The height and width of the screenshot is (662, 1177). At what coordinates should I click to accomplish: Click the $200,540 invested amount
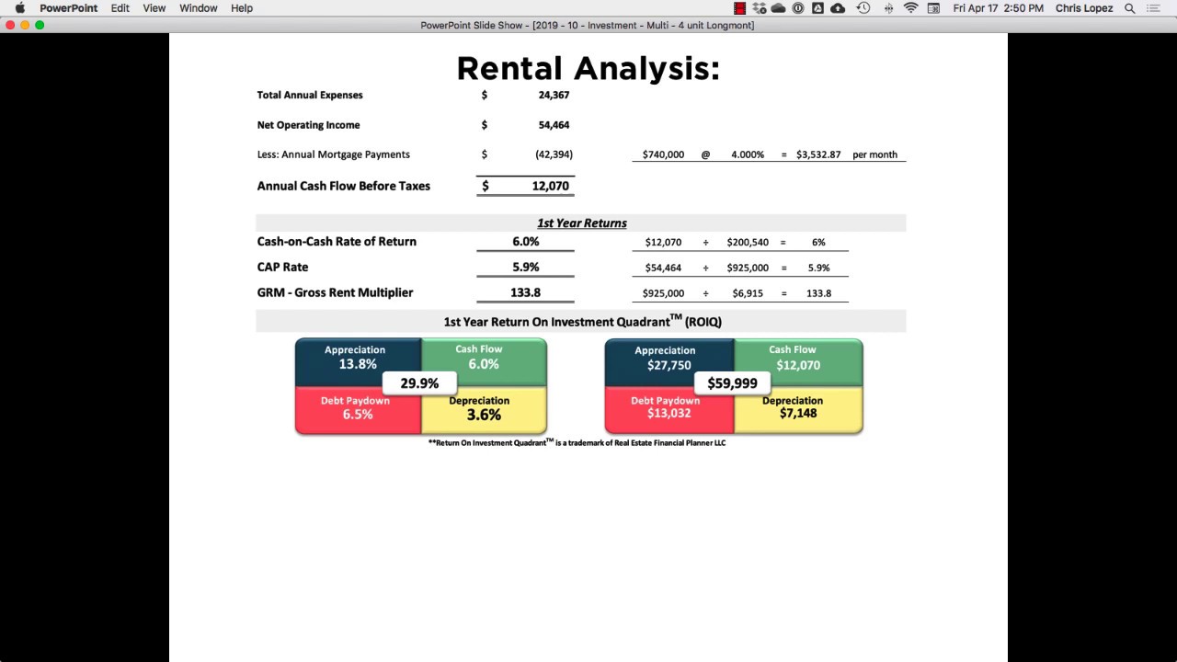coord(748,242)
